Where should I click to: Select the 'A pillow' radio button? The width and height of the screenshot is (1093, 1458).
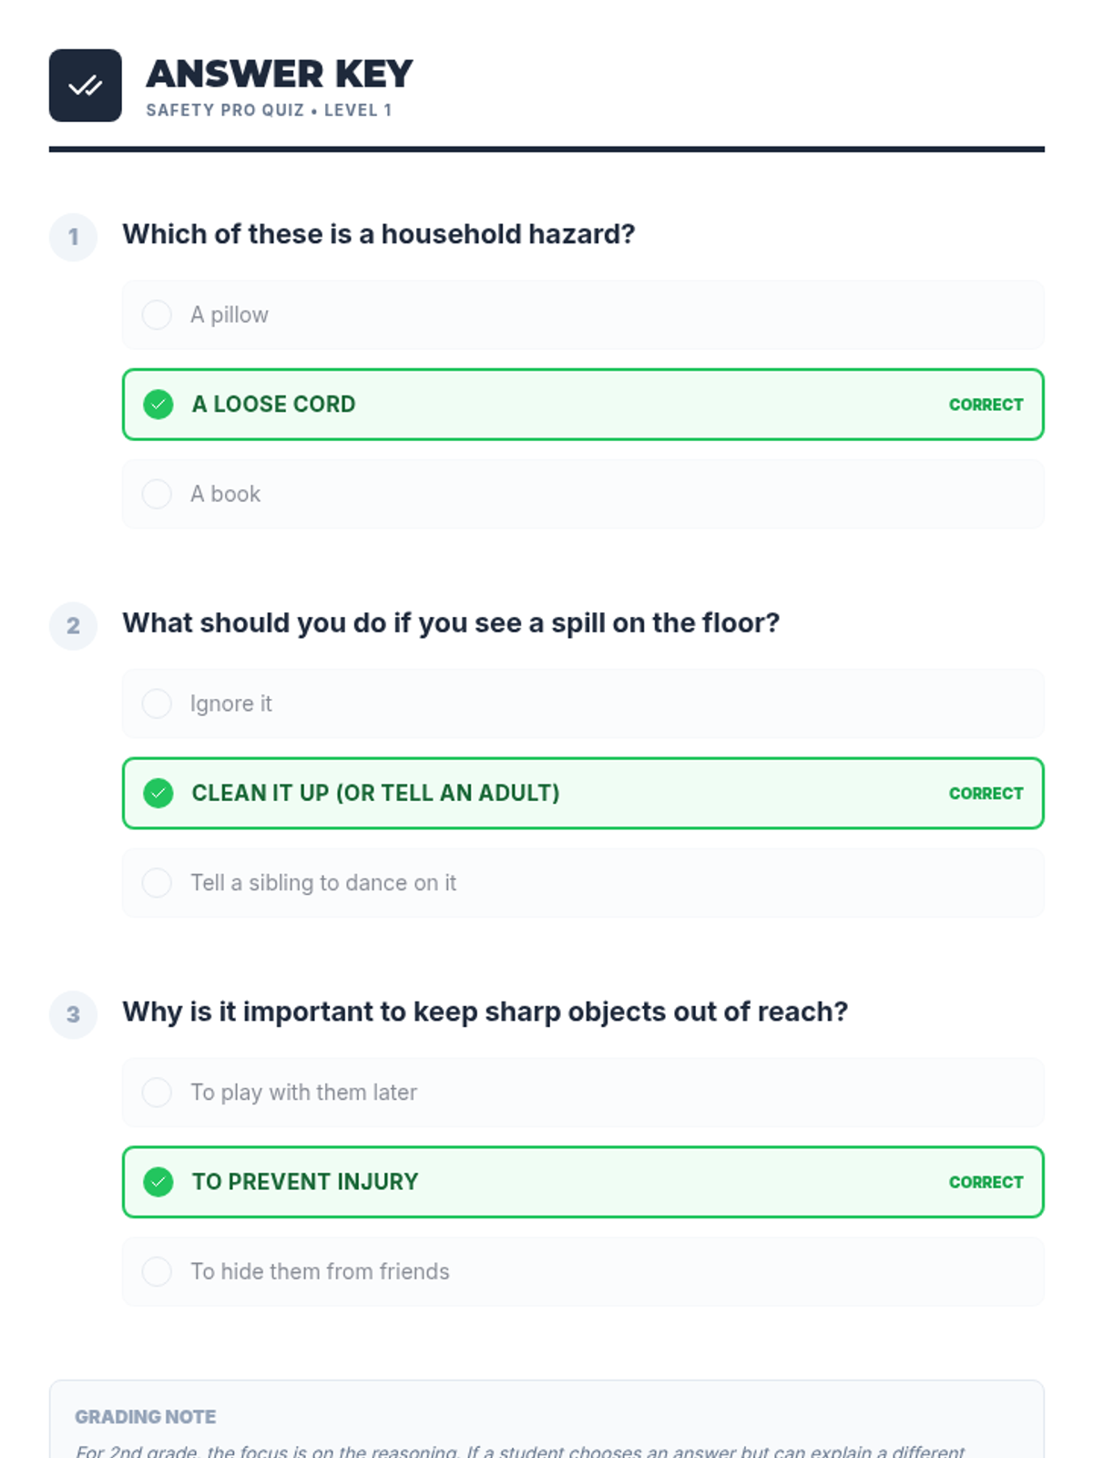(157, 315)
